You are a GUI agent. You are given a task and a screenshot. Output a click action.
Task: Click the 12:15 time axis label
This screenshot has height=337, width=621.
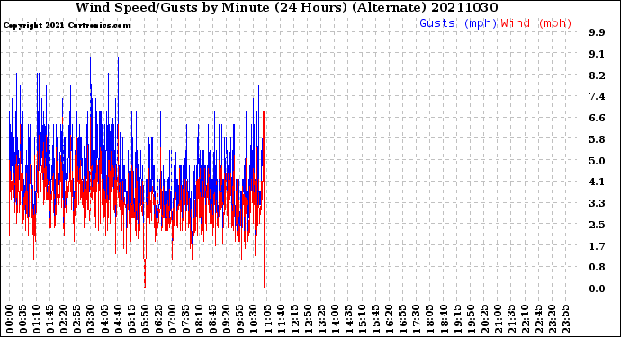coord(294,319)
